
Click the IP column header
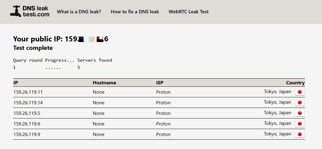coord(16,83)
